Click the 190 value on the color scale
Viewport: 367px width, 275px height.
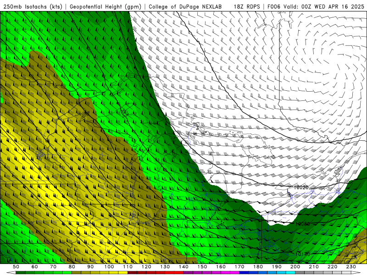click(277, 267)
